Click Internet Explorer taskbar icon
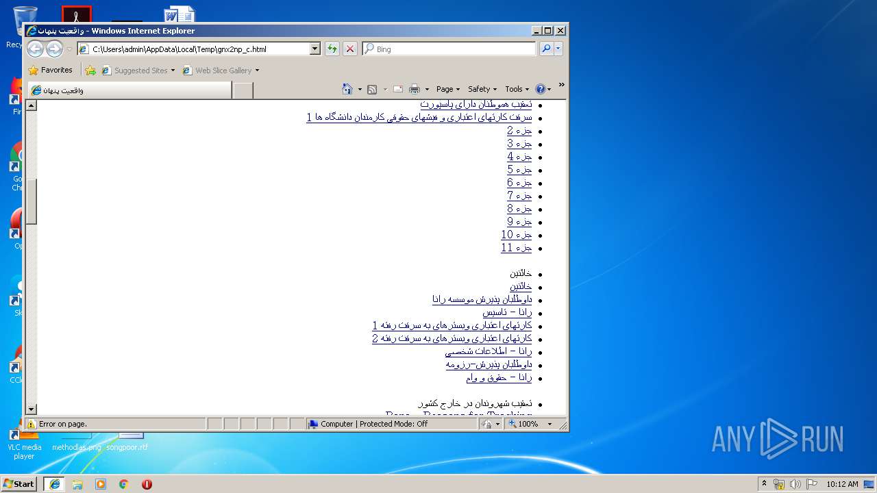 pyautogui.click(x=54, y=484)
